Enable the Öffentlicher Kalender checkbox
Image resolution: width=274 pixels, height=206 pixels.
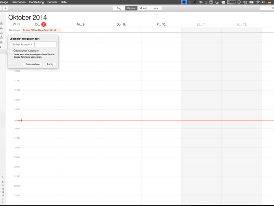pyautogui.click(x=11, y=51)
